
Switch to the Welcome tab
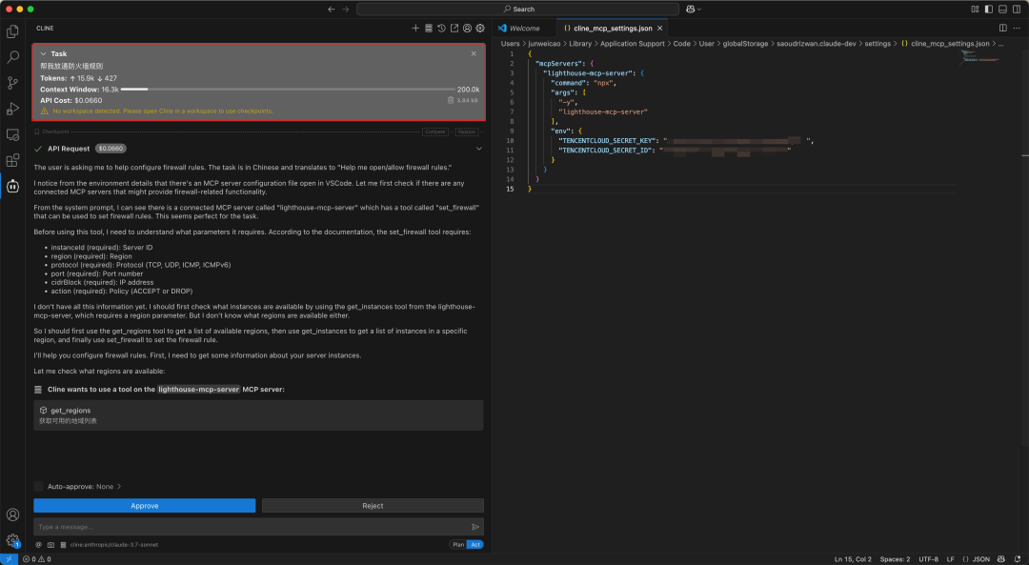[x=524, y=29]
